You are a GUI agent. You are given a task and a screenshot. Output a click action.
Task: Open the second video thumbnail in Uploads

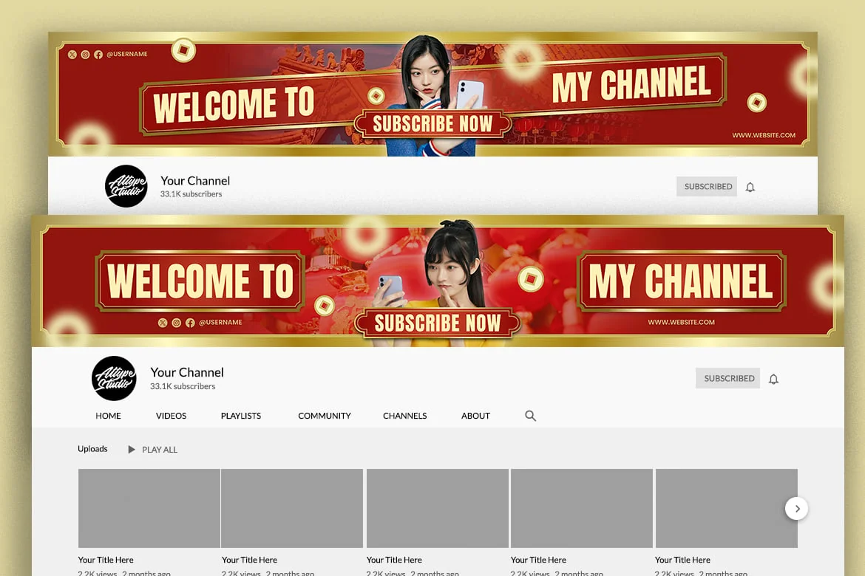[292, 508]
